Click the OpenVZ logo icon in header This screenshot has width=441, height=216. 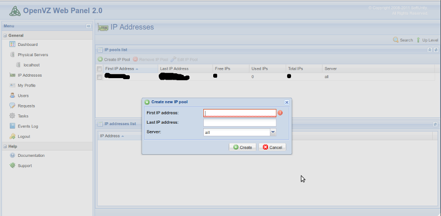(x=15, y=11)
